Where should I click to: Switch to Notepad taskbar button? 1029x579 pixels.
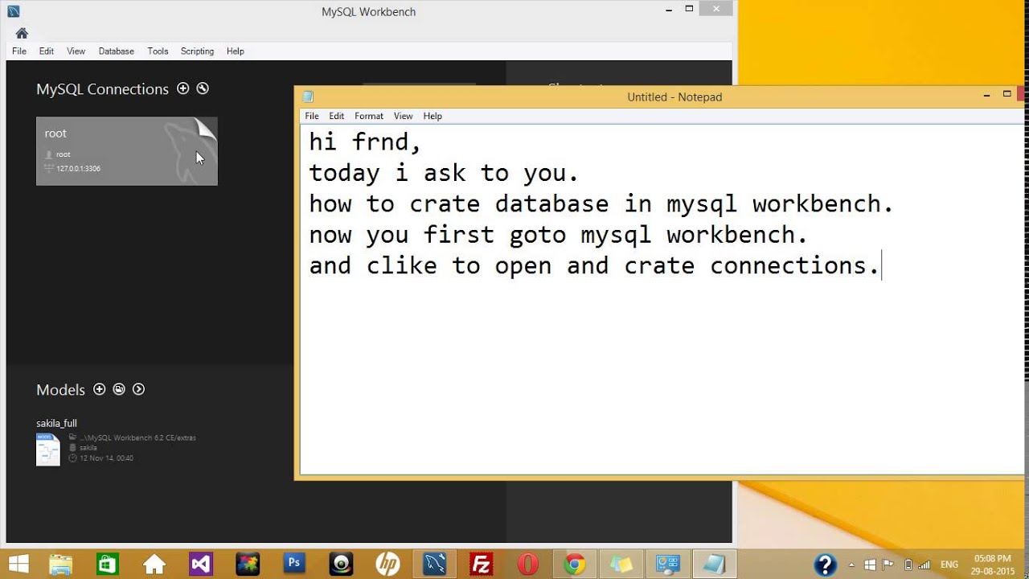click(715, 564)
